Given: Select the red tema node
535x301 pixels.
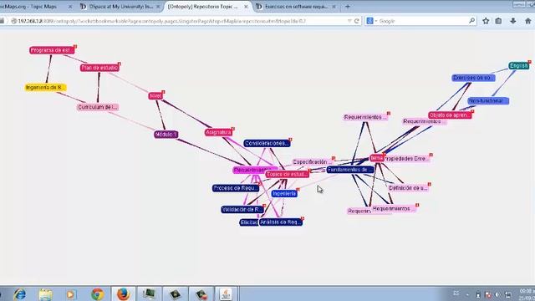Looking at the screenshot, I should (x=376, y=158).
